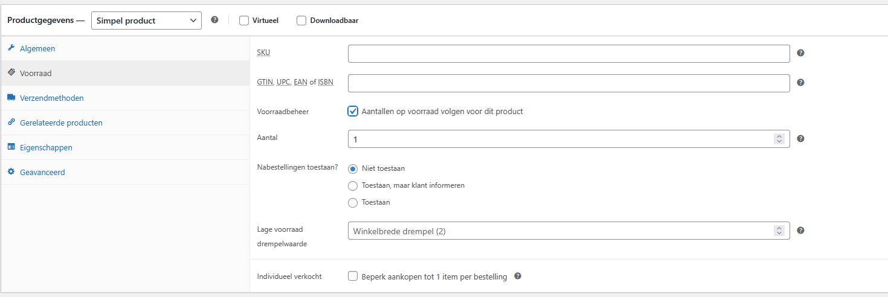Switch to the Gerelateerde producten tab
This screenshot has width=888, height=297.
(61, 123)
